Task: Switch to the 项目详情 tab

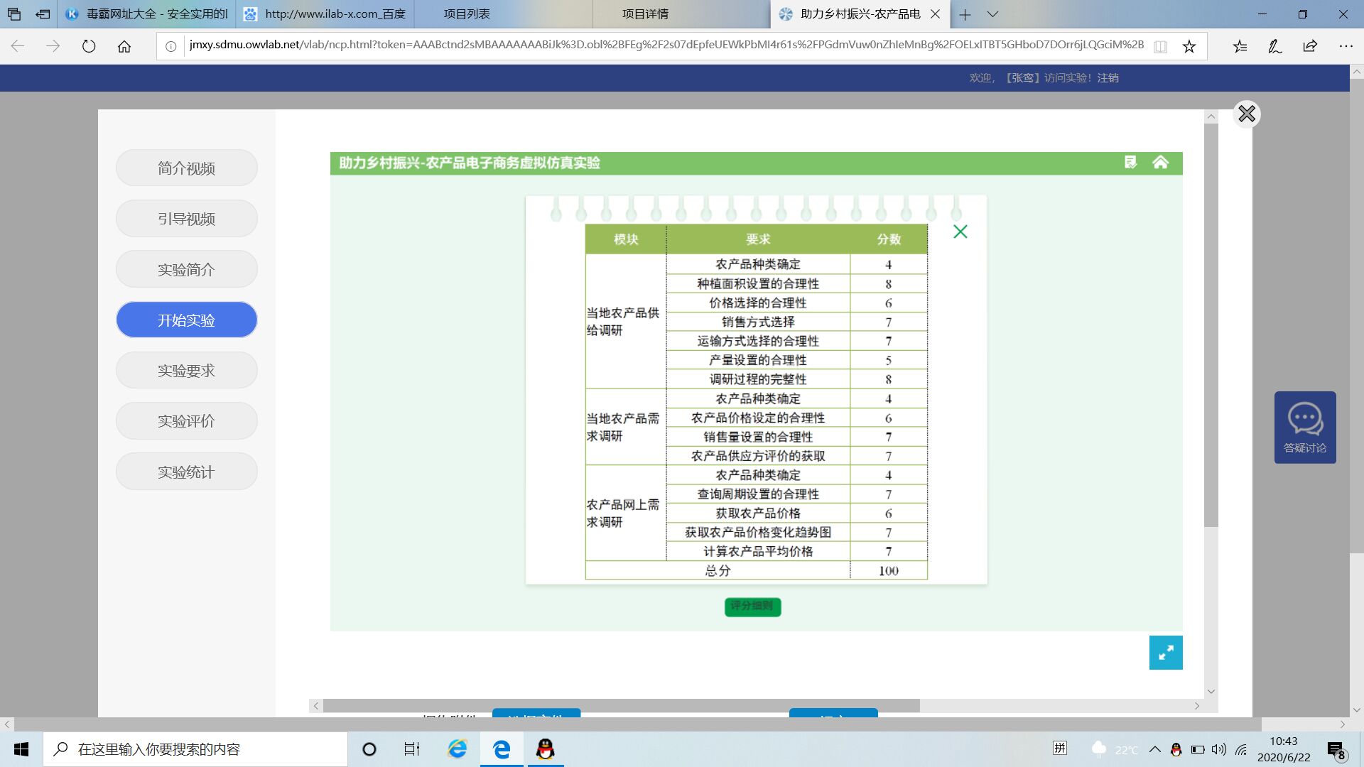Action: click(x=644, y=14)
